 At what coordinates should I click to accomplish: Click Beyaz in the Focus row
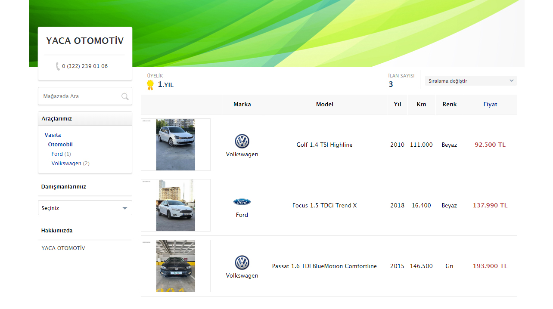click(x=450, y=206)
